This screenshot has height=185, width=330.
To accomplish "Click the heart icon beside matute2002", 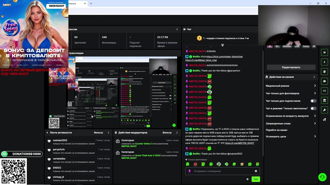I will tap(49, 141).
